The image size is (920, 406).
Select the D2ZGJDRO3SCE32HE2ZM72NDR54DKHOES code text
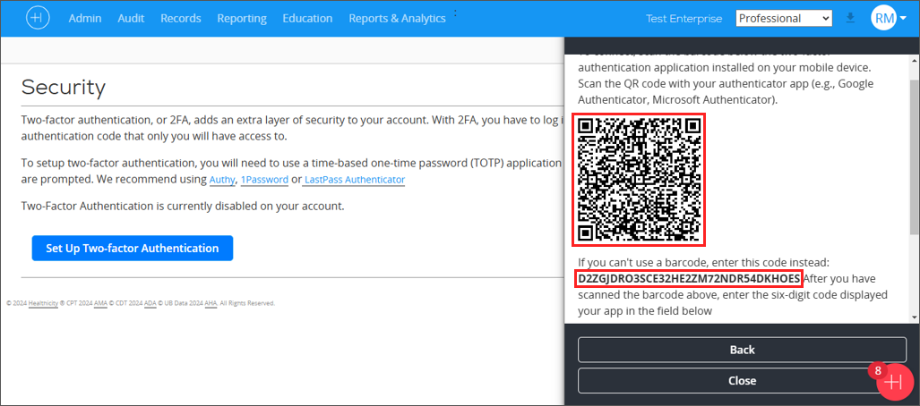pyautogui.click(x=688, y=278)
